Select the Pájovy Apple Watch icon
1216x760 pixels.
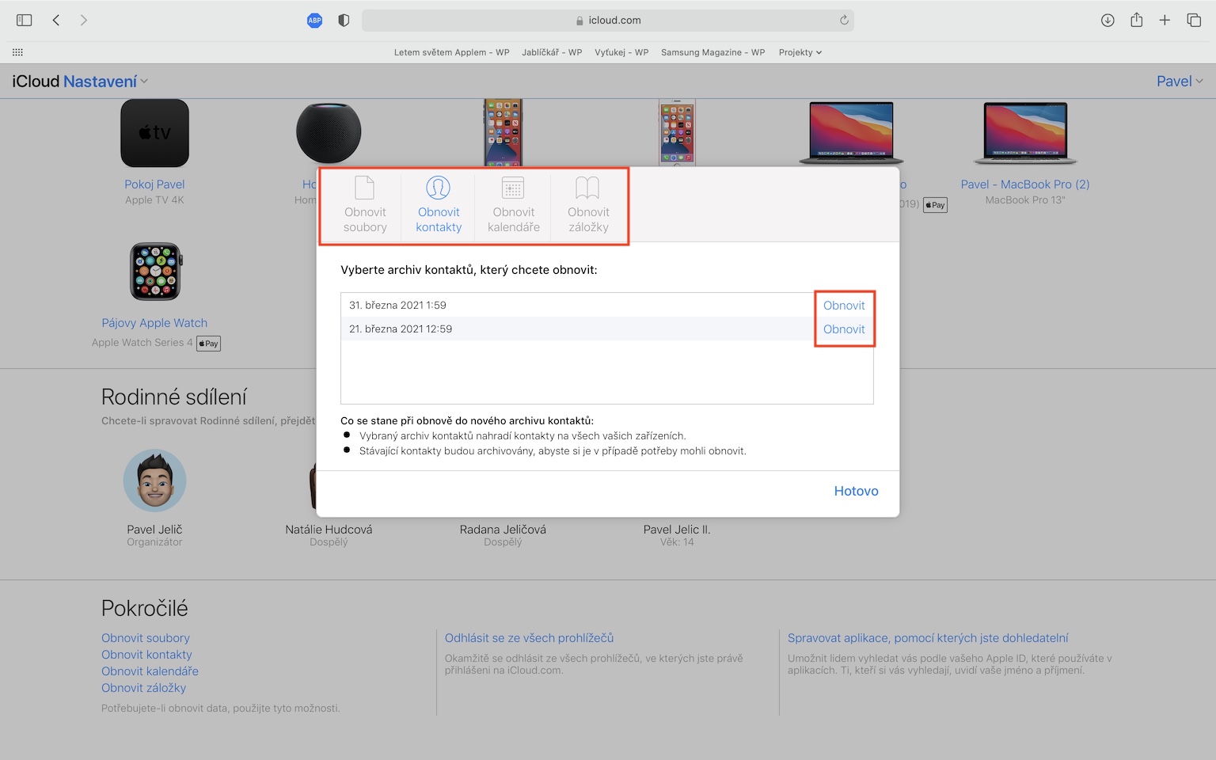point(155,272)
